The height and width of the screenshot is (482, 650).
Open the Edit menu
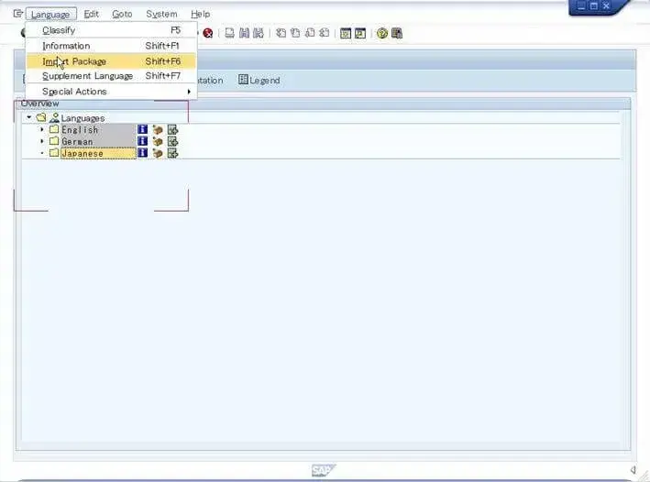91,14
